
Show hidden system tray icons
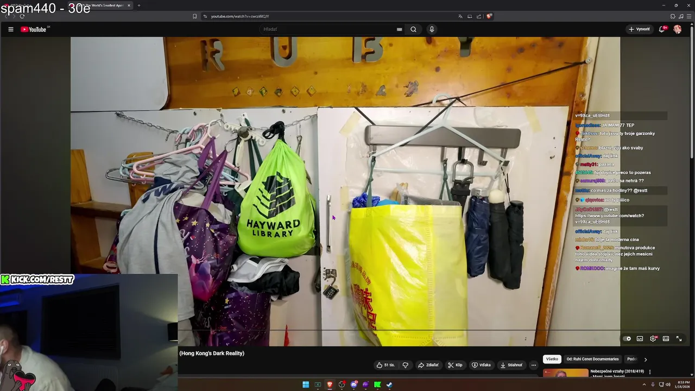pos(645,384)
